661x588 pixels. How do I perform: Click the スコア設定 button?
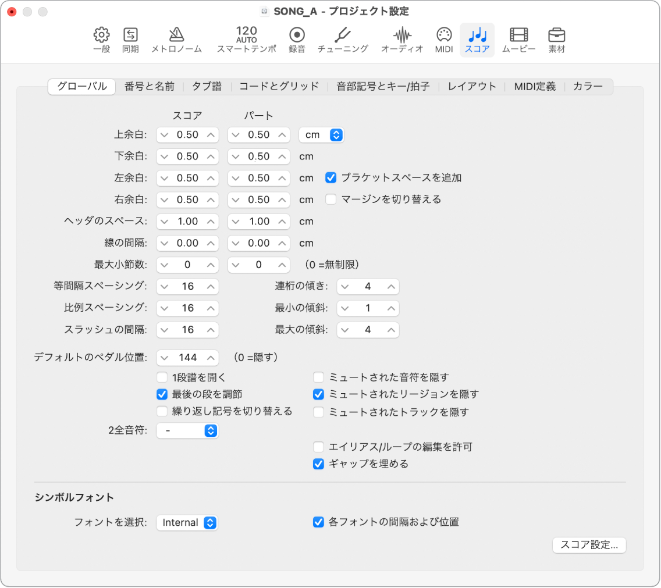(x=589, y=546)
